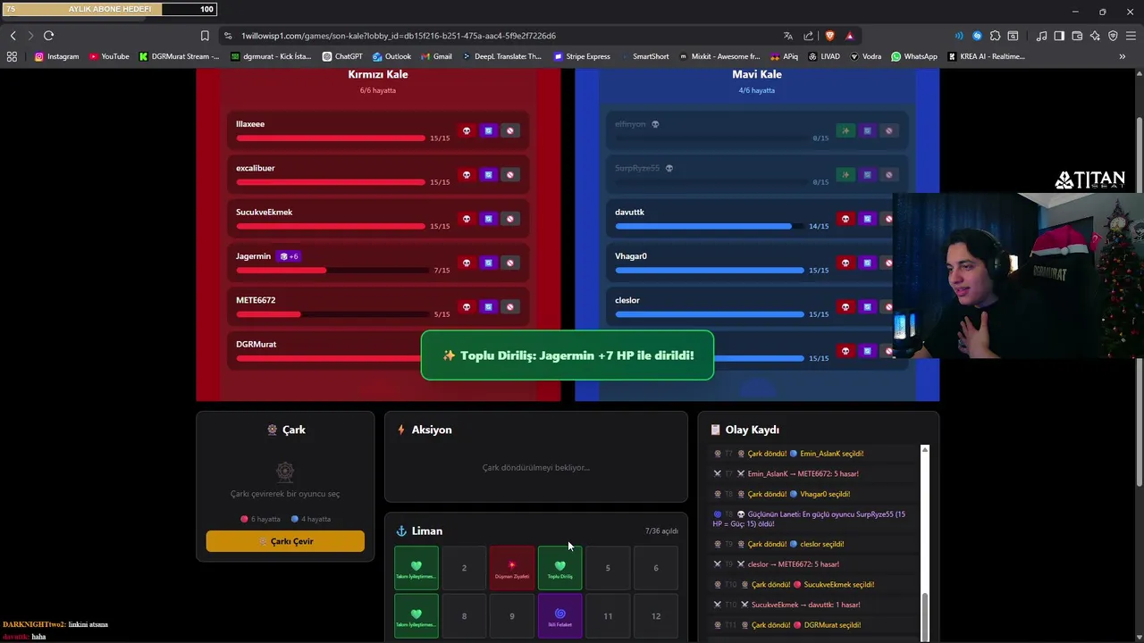1144x643 pixels.
Task: Click the bookmark icon beside the address bar
Action: (x=205, y=36)
